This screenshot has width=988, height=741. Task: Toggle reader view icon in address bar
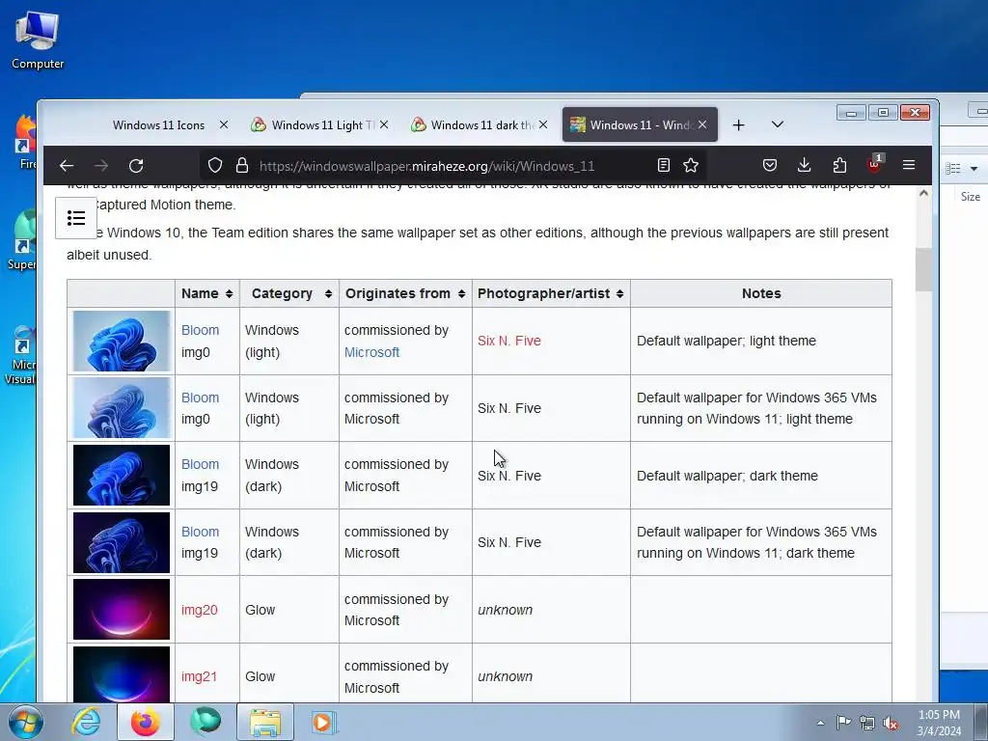click(664, 165)
